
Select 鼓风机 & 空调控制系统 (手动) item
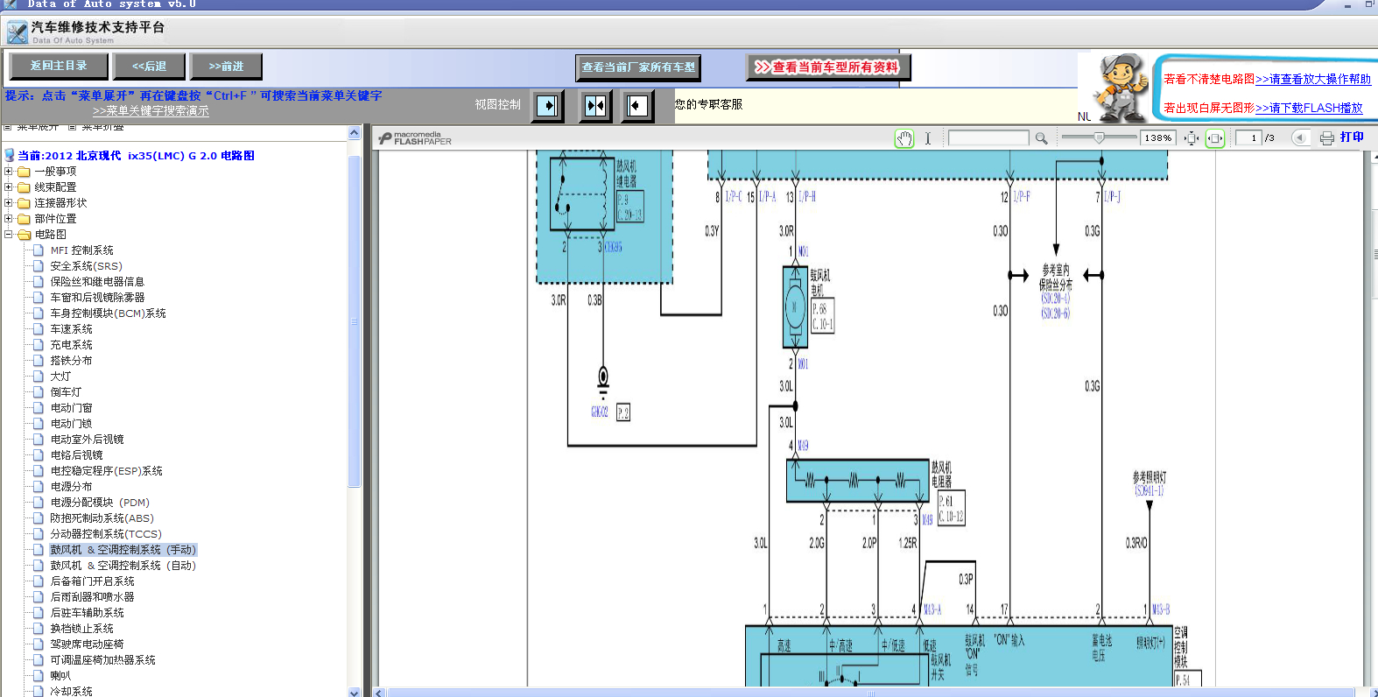(123, 550)
